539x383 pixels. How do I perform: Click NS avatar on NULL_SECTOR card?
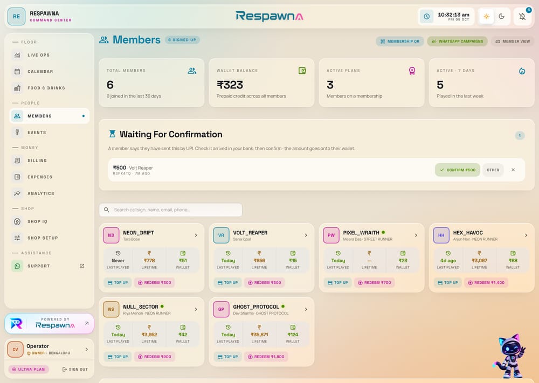(x=111, y=310)
